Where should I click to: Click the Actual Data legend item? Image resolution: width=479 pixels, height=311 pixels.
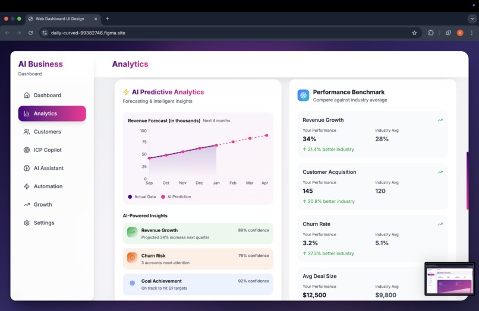point(142,197)
